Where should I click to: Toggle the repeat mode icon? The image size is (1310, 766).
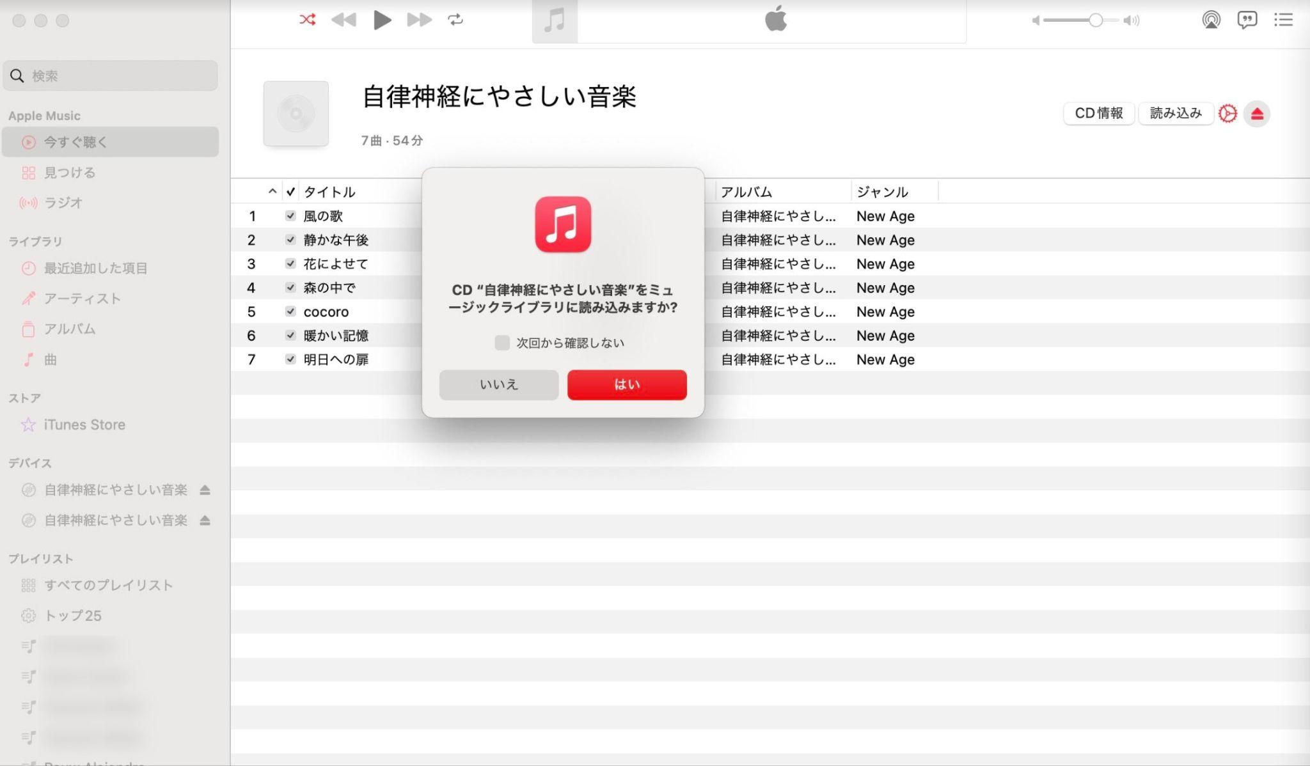pyautogui.click(x=455, y=20)
